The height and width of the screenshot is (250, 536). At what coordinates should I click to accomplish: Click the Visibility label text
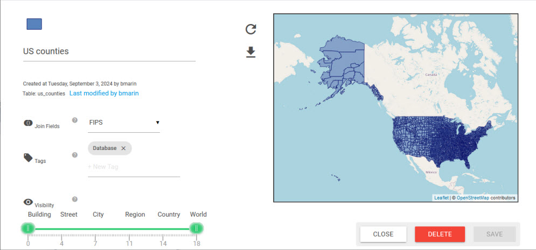pyautogui.click(x=44, y=205)
